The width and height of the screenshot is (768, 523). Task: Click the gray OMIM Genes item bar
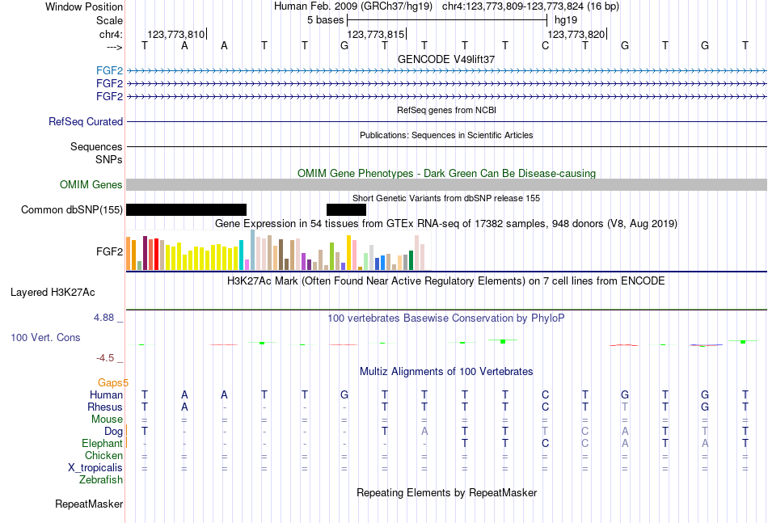coord(446,184)
